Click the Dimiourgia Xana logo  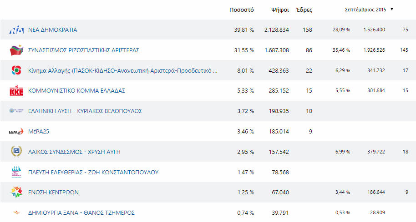(16, 212)
